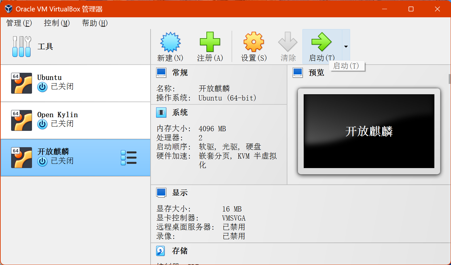
Task: Click the 录像 value 已禁用
Action: pyautogui.click(x=234, y=236)
